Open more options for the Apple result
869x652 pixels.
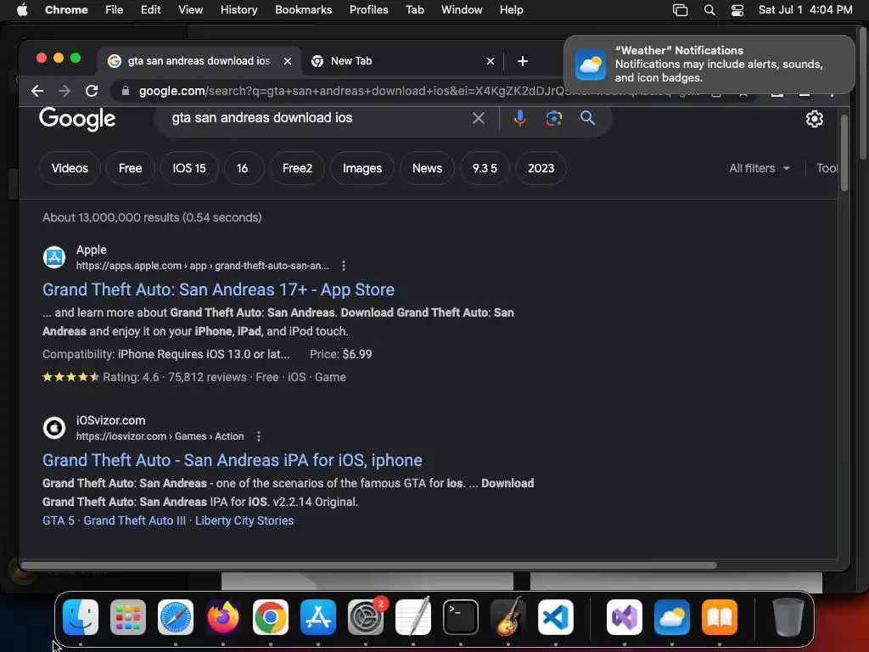click(x=344, y=266)
